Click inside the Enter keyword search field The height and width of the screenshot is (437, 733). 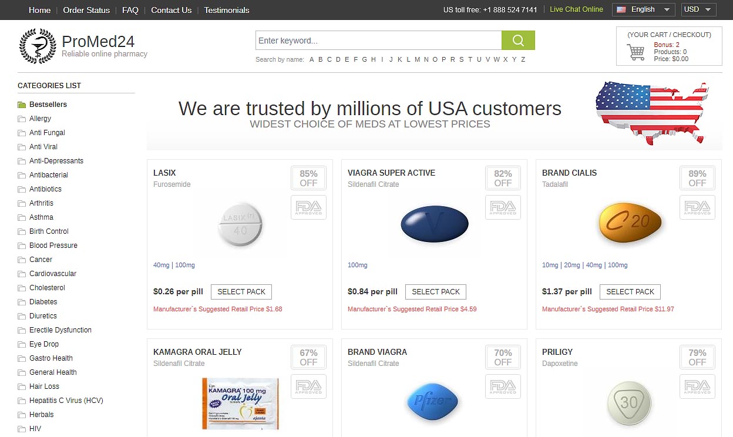(378, 41)
